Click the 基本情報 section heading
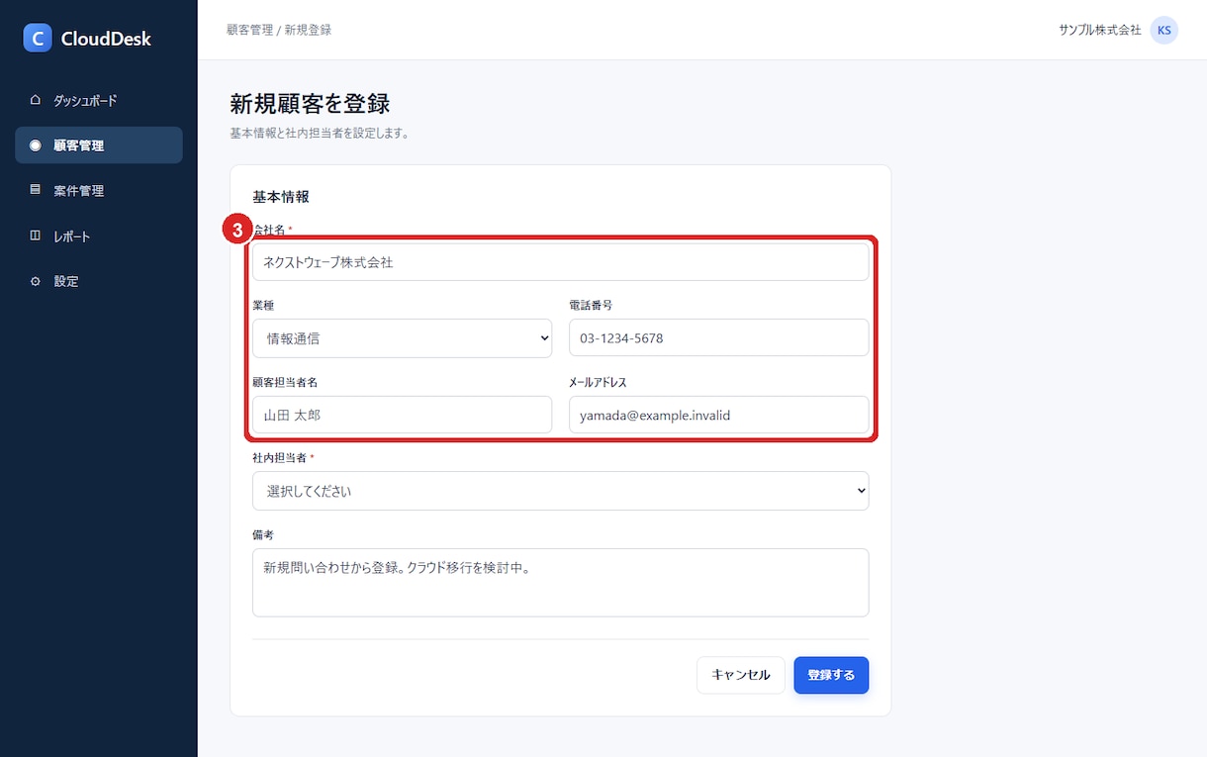Viewport: 1207px width, 757px height. pyautogui.click(x=281, y=197)
